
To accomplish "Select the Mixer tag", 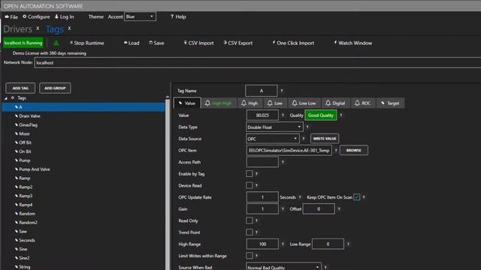I will pyautogui.click(x=24, y=133).
